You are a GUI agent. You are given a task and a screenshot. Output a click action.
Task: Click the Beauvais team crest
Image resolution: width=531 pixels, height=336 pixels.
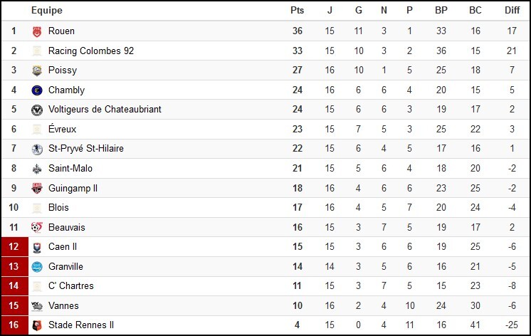[37, 228]
